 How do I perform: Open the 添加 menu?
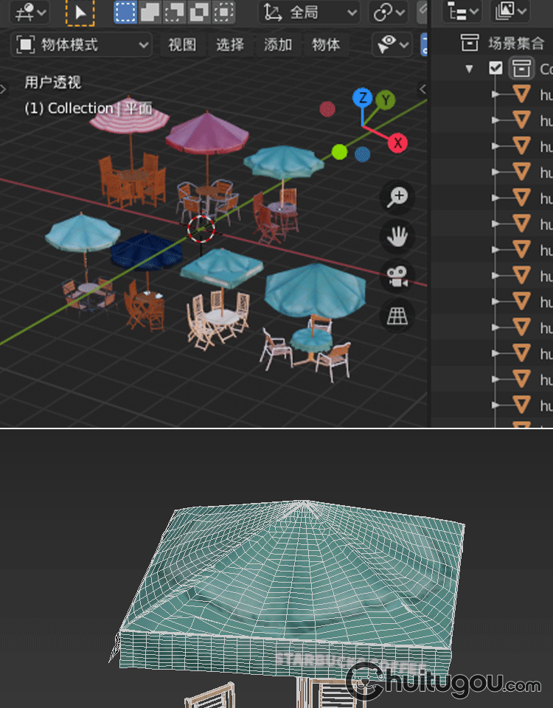278,45
